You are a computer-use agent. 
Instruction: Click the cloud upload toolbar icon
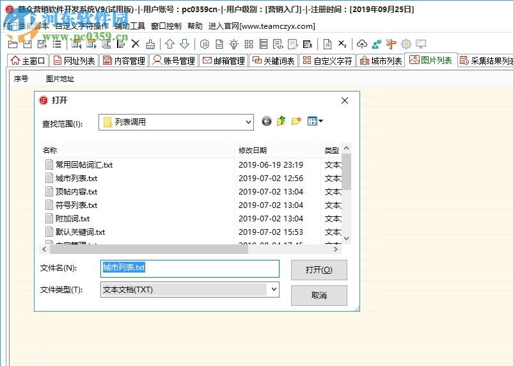(x=361, y=44)
